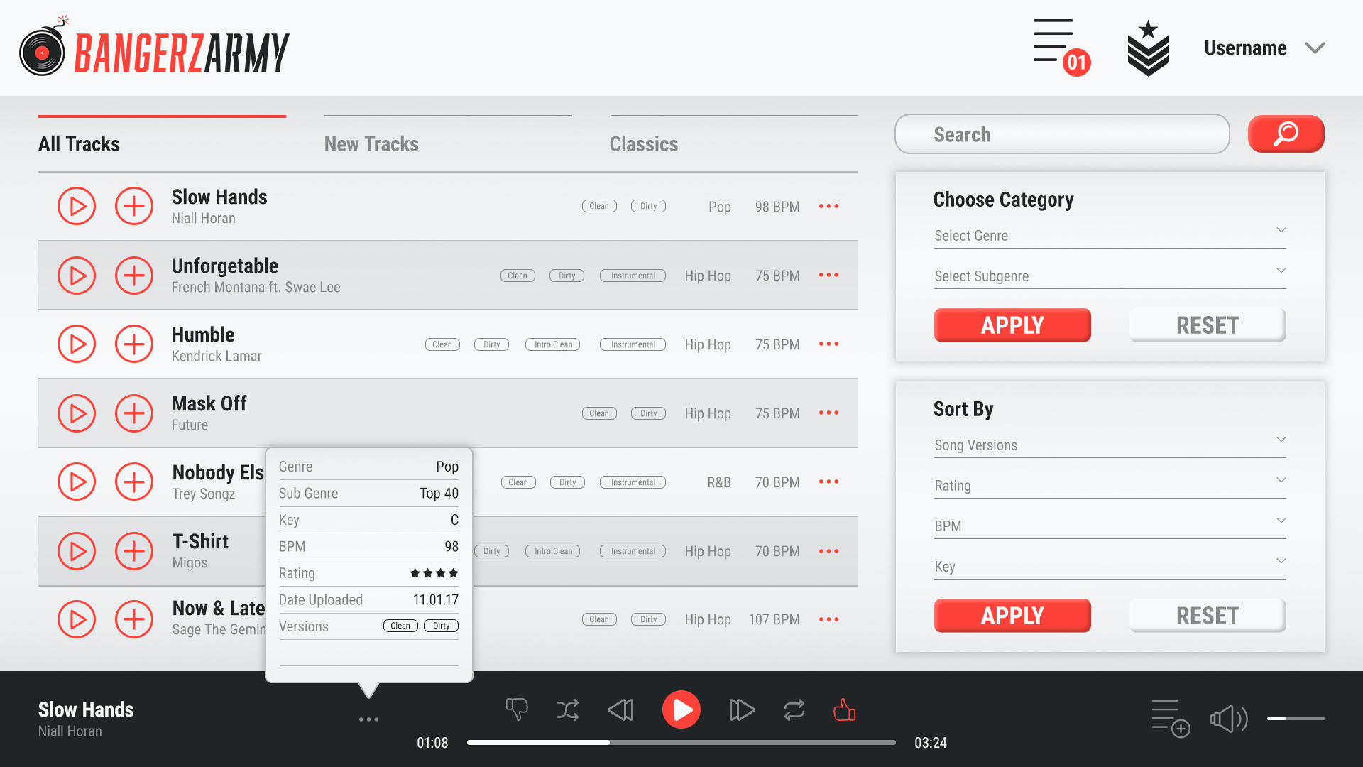Select Intro Clean version of Humble
Screen dimensions: 1363x767
click(x=553, y=344)
